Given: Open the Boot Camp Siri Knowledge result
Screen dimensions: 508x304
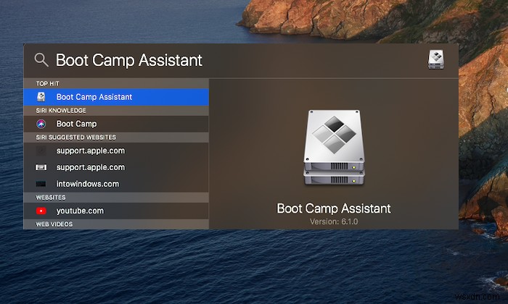Looking at the screenshot, I should click(116, 124).
